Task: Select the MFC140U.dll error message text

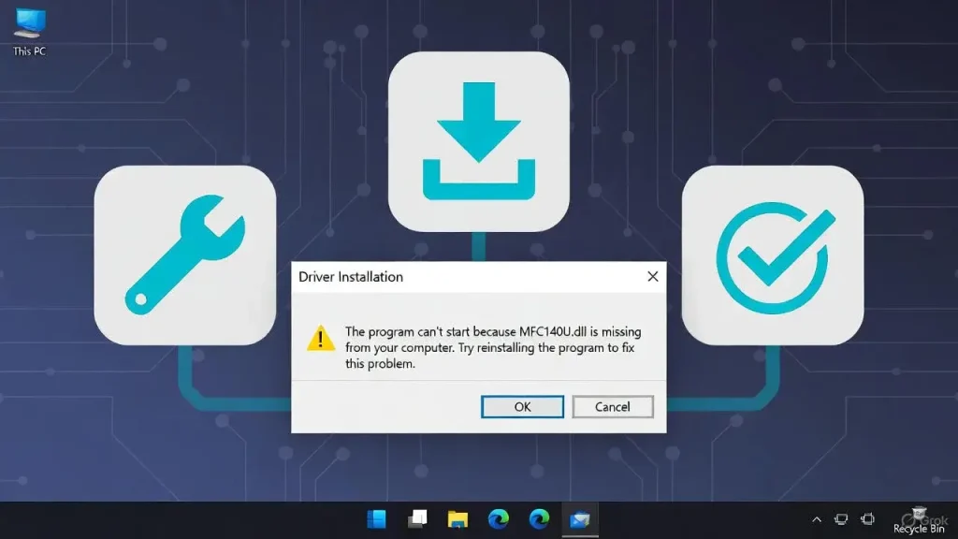Action: click(491, 346)
